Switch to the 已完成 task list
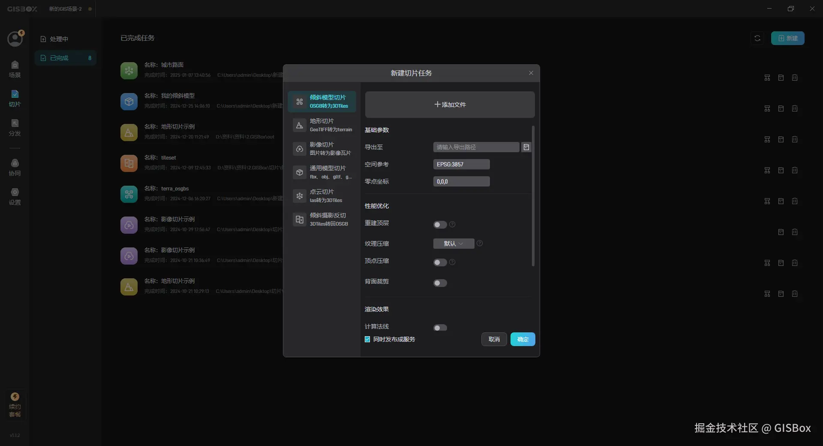The width and height of the screenshot is (823, 446). pos(65,58)
